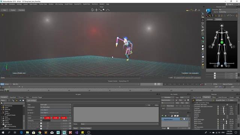Image resolution: width=240 pixels, height=135 pixels.
Task: Open the Animation menu
Action: (x=12, y=4)
